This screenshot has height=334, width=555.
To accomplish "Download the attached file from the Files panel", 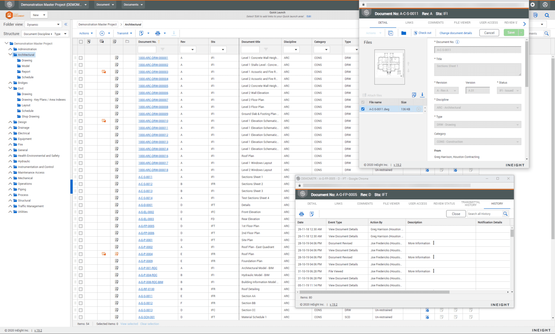I will click(x=422, y=95).
